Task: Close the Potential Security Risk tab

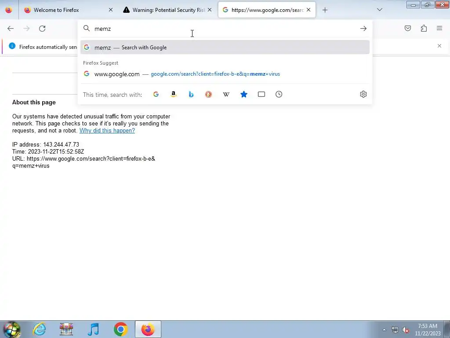Action: pos(210,10)
